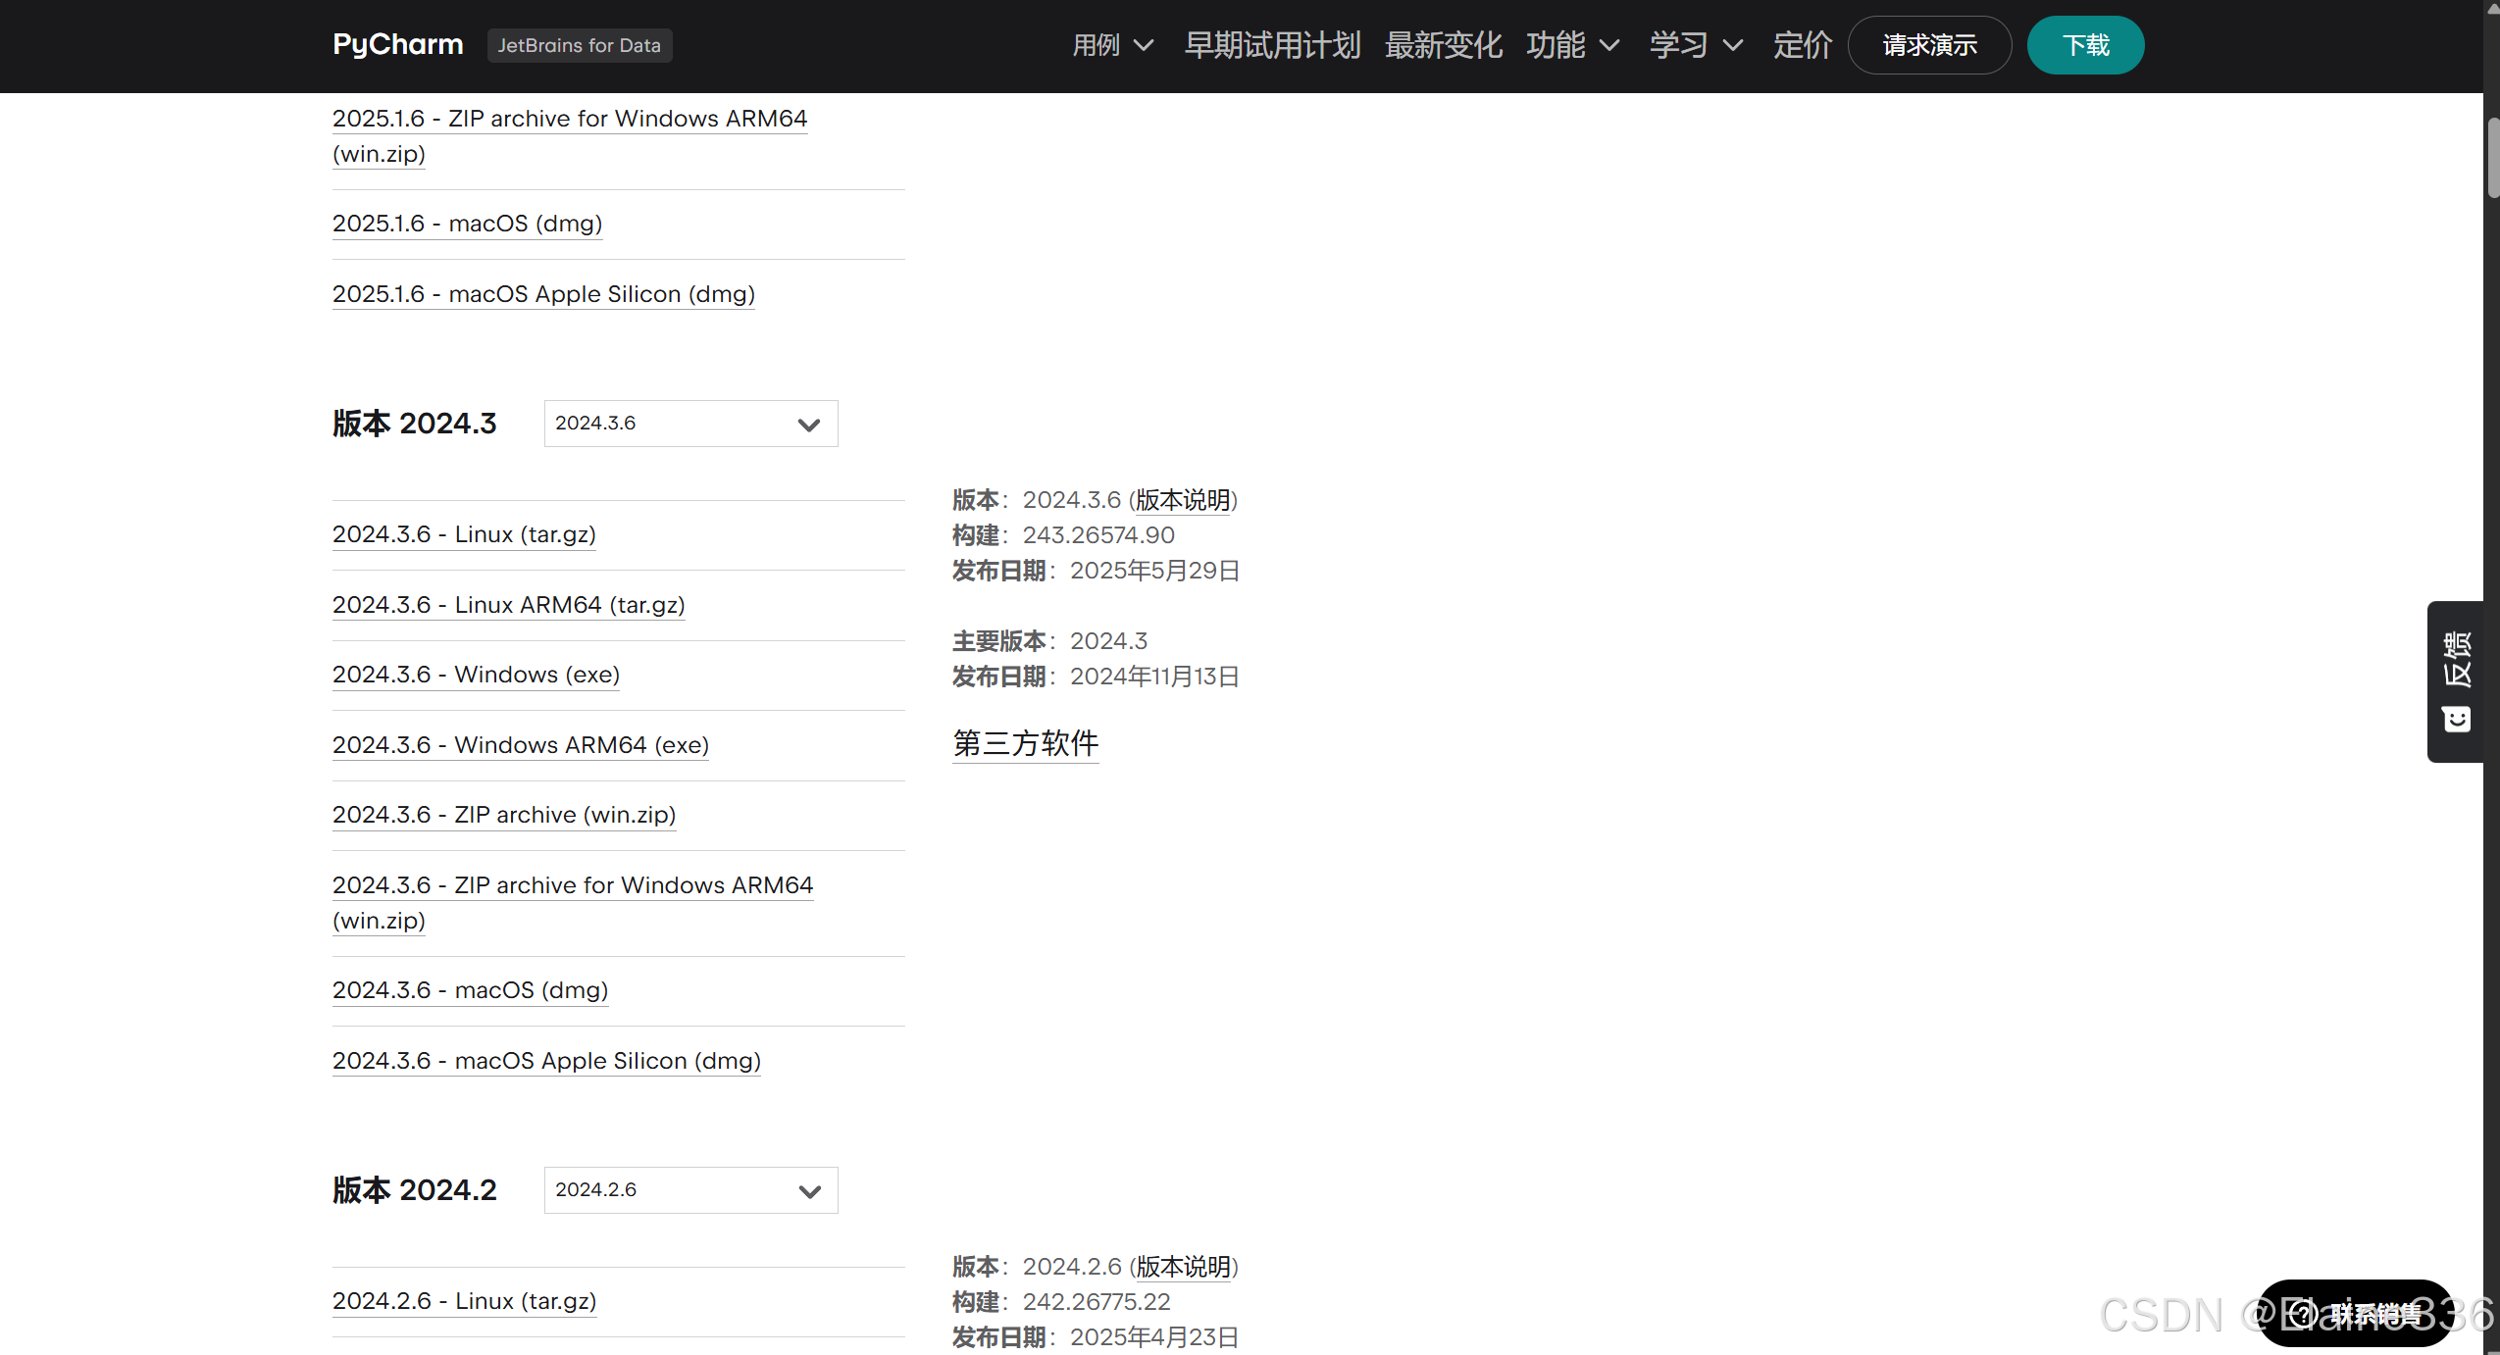Expand the 功能 menu chevron
The width and height of the screenshot is (2500, 1355).
point(1608,45)
